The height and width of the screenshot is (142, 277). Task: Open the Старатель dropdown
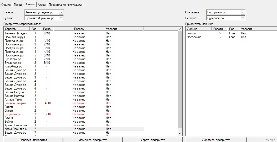[x=243, y=12]
